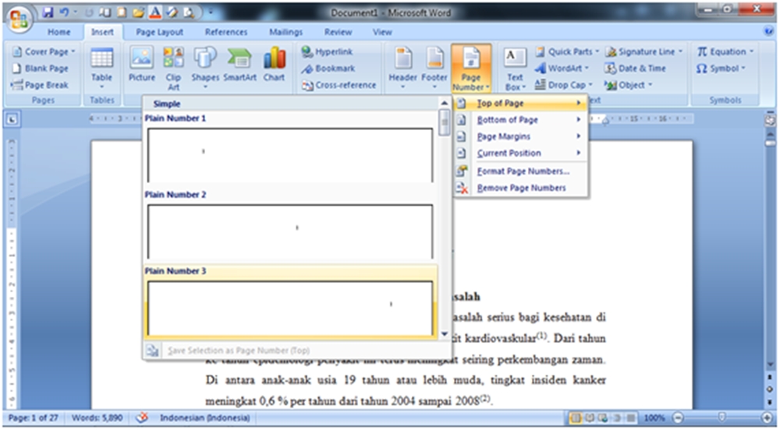Insert a Page Break
The image size is (780, 430).
[x=40, y=85]
